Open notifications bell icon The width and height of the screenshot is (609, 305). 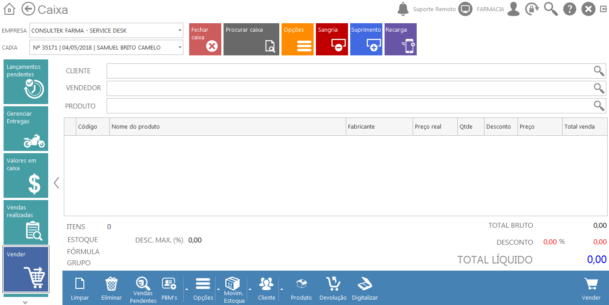click(403, 9)
